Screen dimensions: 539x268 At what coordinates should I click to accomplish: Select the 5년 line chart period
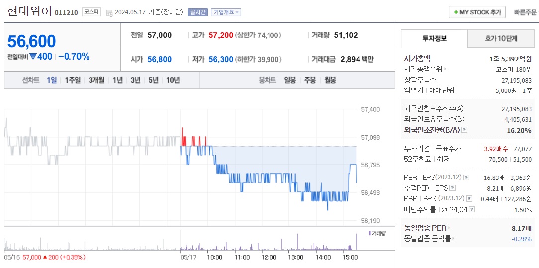tap(153, 80)
